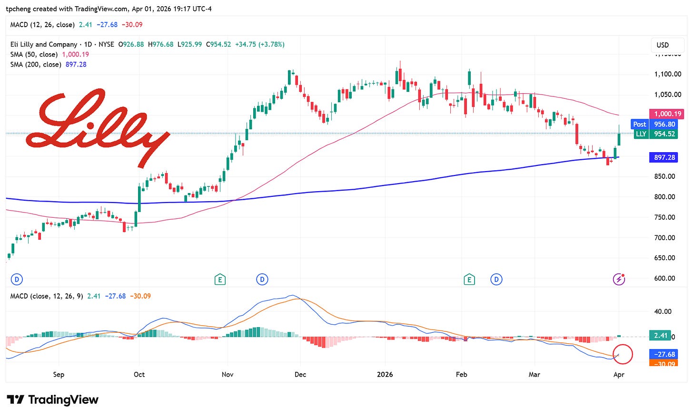This screenshot has height=417, width=693.
Task: Click the blue 897.28 SMA label on price axis
Action: 663,157
